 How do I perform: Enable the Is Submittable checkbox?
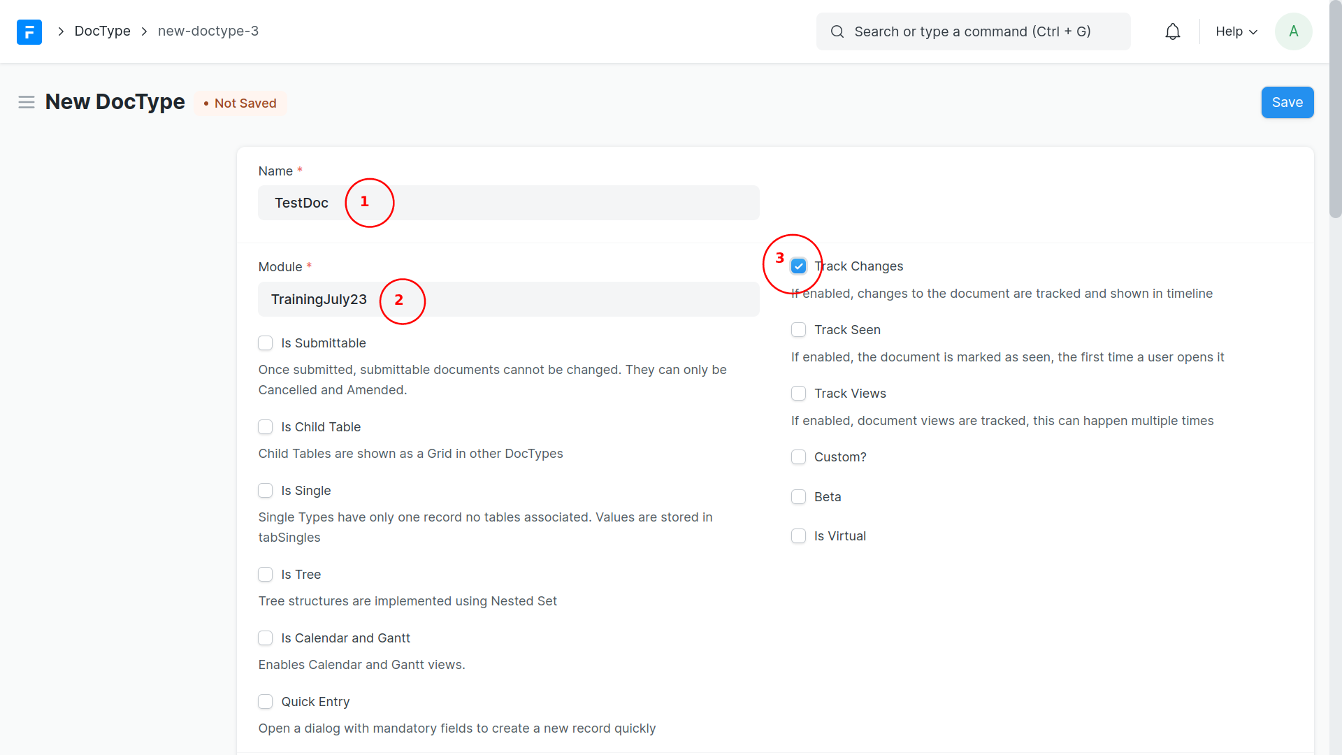[266, 343]
